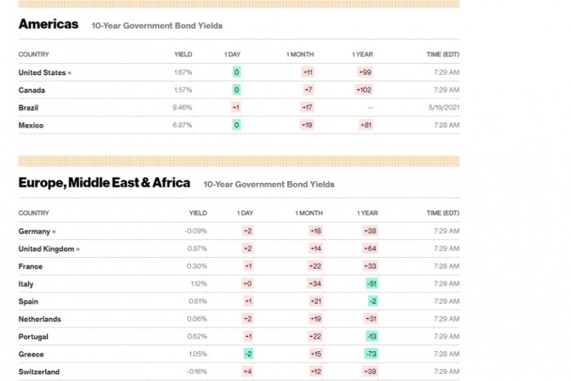Click United States +99 one-year change badge
This screenshot has height=381, width=571.
tap(366, 72)
